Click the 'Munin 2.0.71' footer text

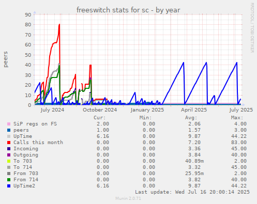pos(128,198)
